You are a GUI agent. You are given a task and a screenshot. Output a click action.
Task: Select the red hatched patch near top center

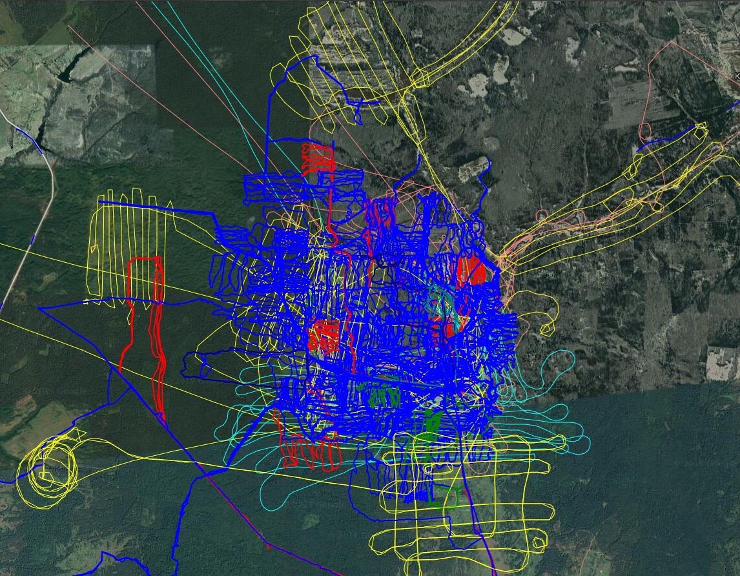pos(318,157)
